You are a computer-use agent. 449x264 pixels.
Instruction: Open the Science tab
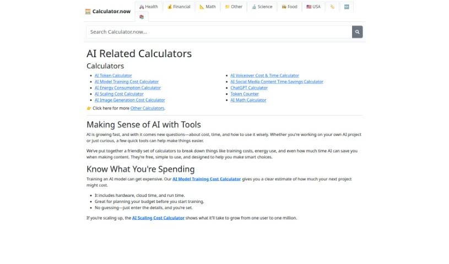(x=262, y=7)
